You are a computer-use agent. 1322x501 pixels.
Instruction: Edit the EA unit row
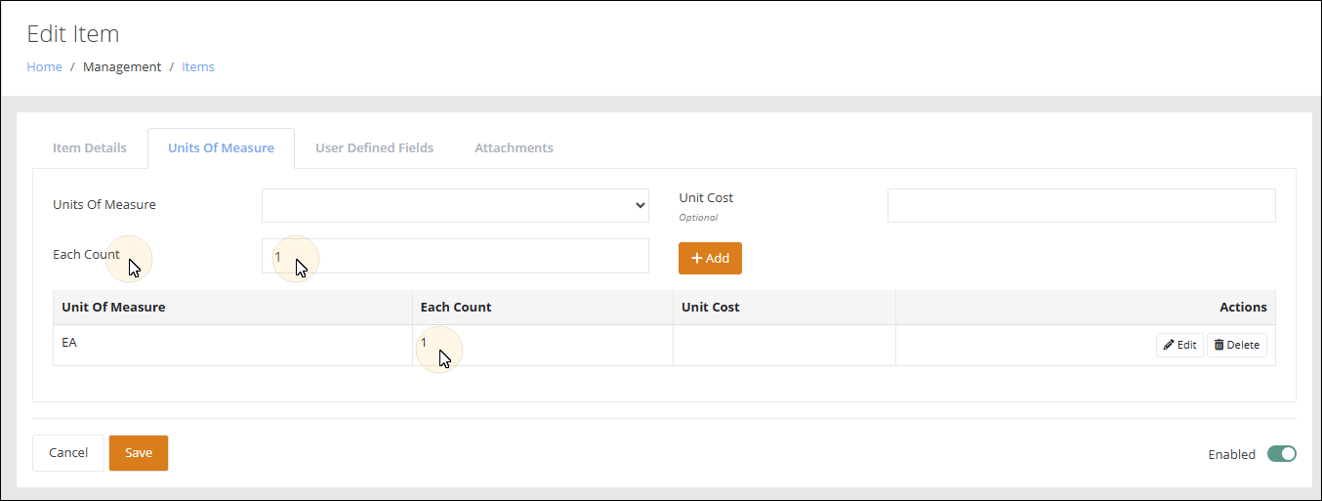(1179, 345)
